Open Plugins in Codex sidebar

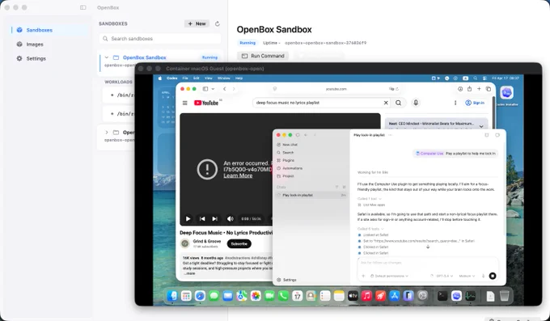pos(288,160)
